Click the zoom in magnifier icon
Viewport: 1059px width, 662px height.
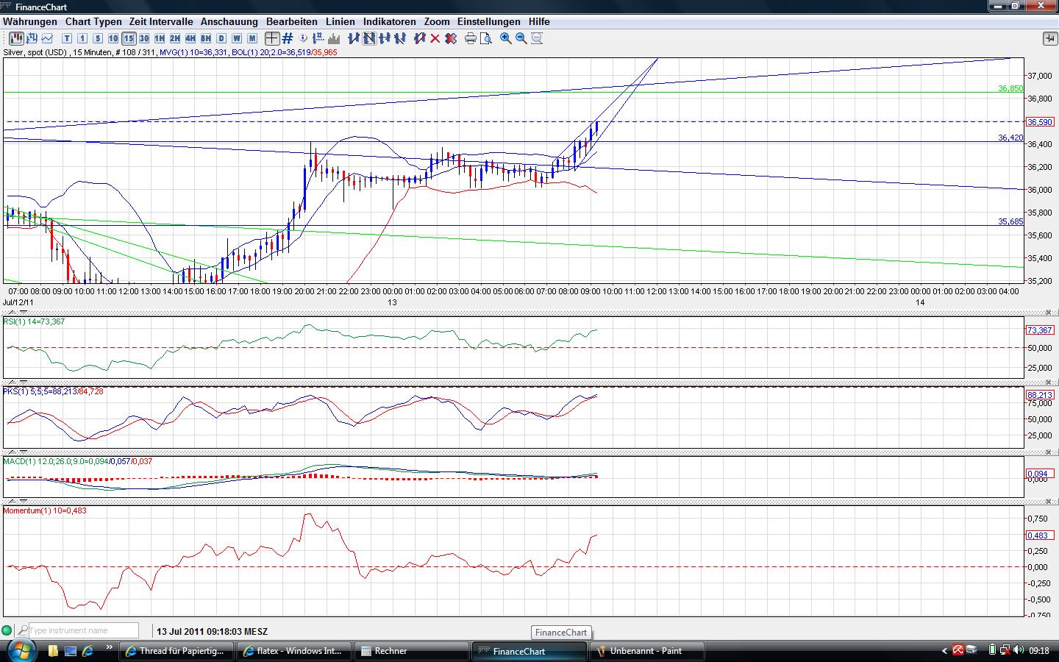point(506,38)
